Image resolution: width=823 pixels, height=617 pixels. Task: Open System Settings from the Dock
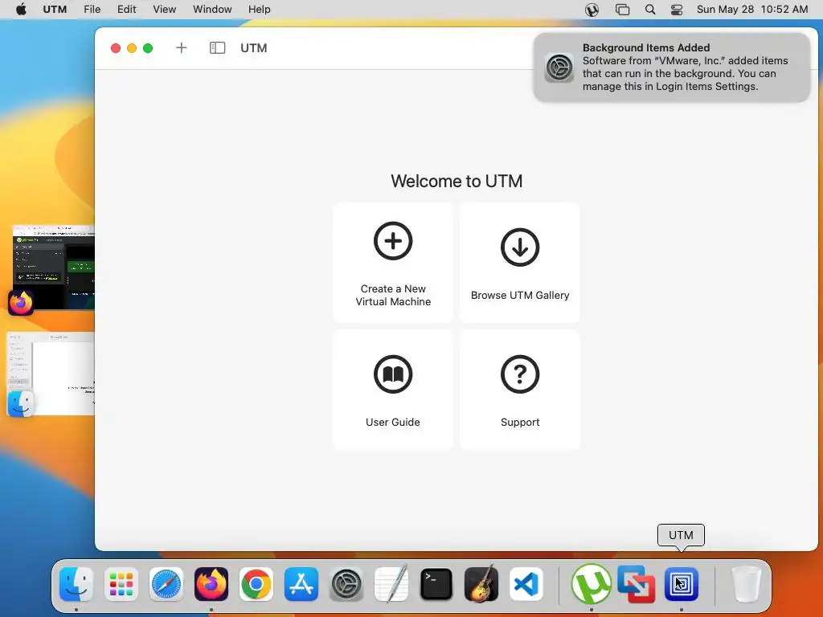tap(346, 584)
